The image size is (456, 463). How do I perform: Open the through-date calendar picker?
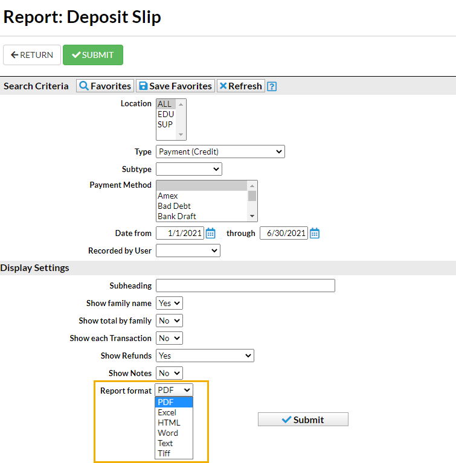click(315, 233)
